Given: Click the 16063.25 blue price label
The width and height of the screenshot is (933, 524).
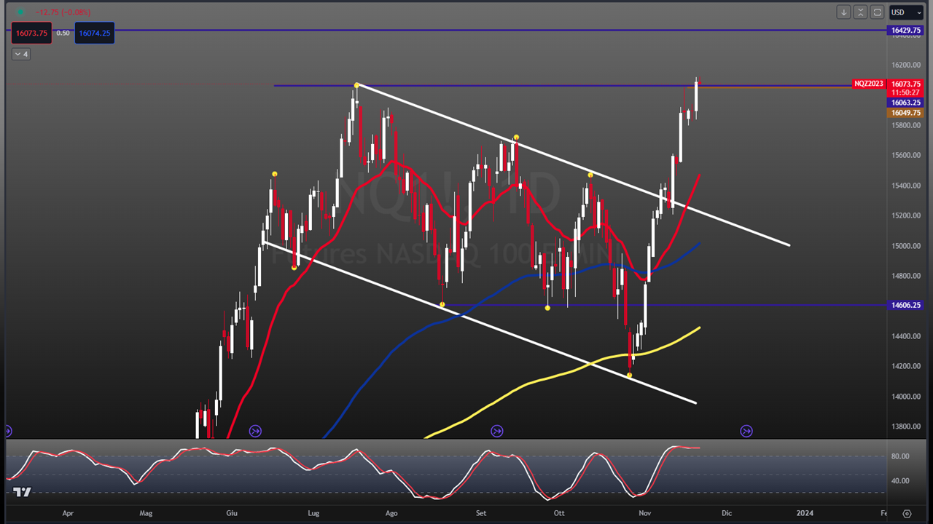Looking at the screenshot, I should tap(906, 103).
